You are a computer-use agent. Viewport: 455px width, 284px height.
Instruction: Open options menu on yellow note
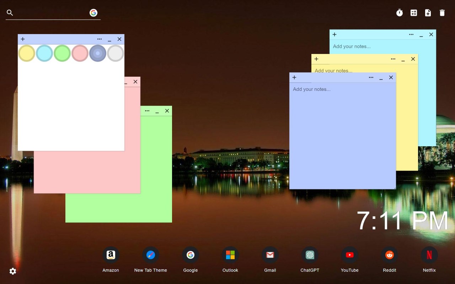pos(393,59)
